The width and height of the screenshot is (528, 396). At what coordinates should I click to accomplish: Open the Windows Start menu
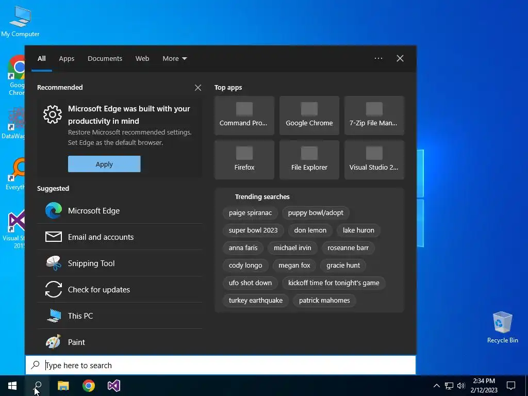coord(12,386)
